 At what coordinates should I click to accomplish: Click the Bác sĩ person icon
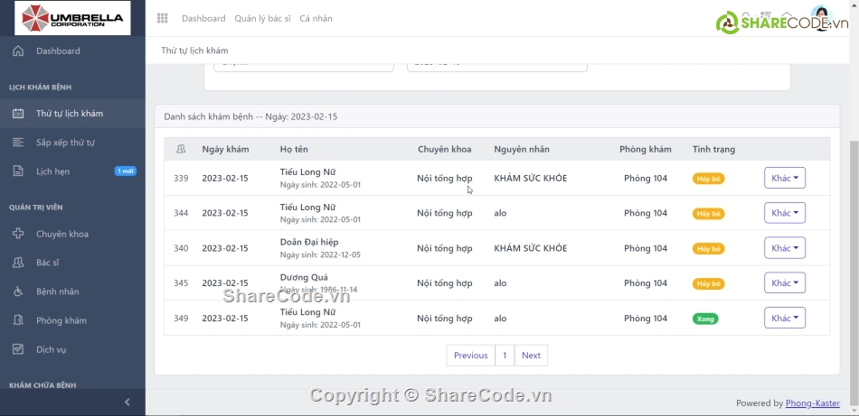coord(18,263)
